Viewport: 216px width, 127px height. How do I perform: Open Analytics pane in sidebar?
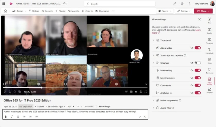210,90
